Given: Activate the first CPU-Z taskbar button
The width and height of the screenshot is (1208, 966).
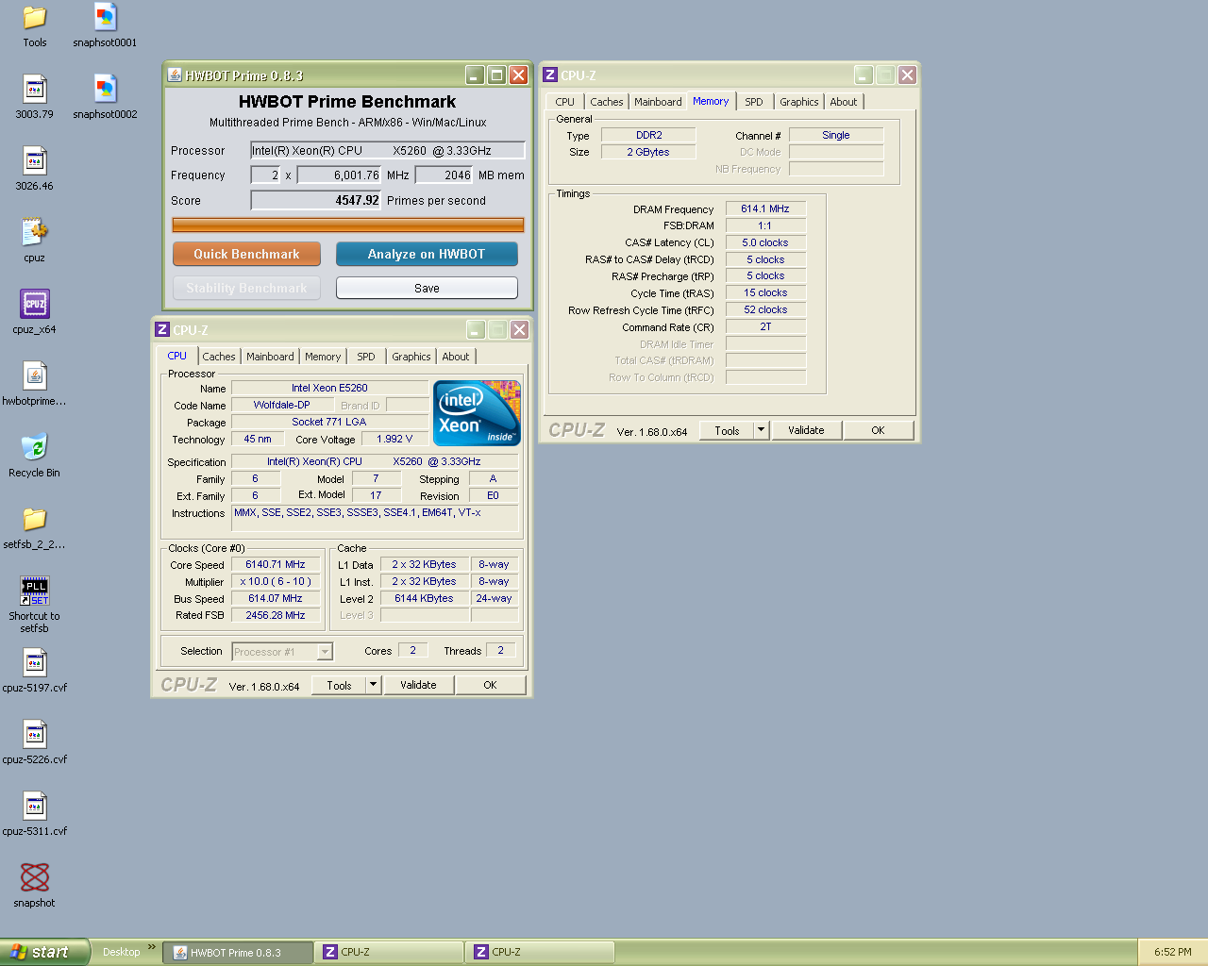Looking at the screenshot, I should [389, 953].
